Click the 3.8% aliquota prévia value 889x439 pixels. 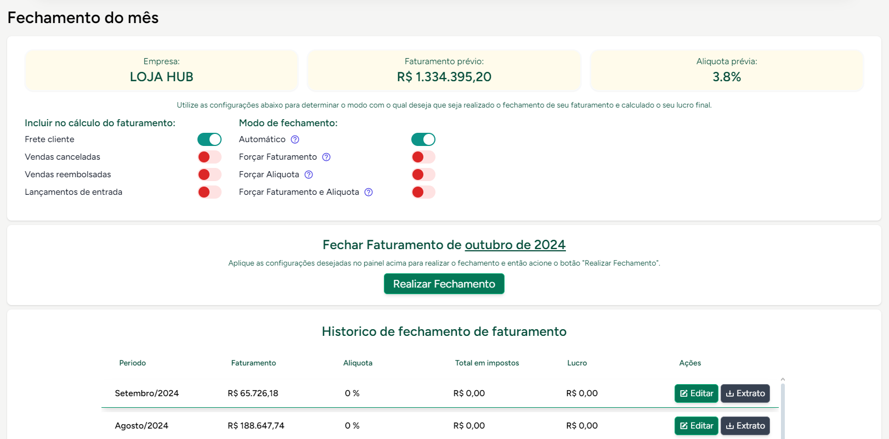(727, 77)
